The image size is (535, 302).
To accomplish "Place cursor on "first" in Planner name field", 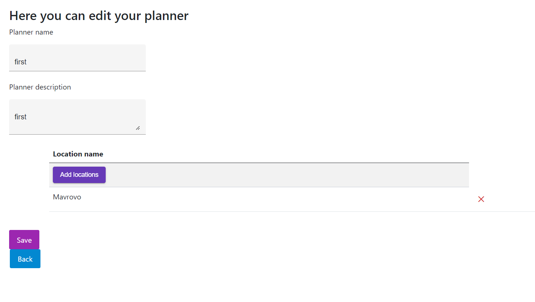I will click(x=20, y=62).
